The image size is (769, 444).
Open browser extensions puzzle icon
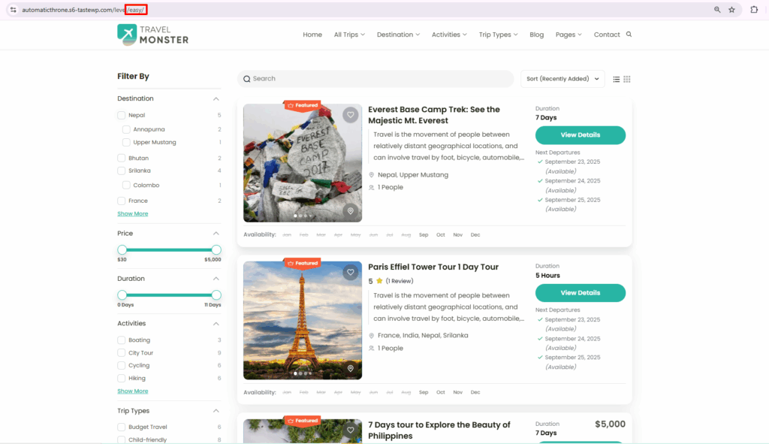pyautogui.click(x=754, y=10)
